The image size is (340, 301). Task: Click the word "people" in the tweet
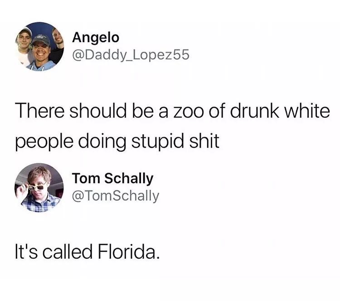(x=44, y=142)
